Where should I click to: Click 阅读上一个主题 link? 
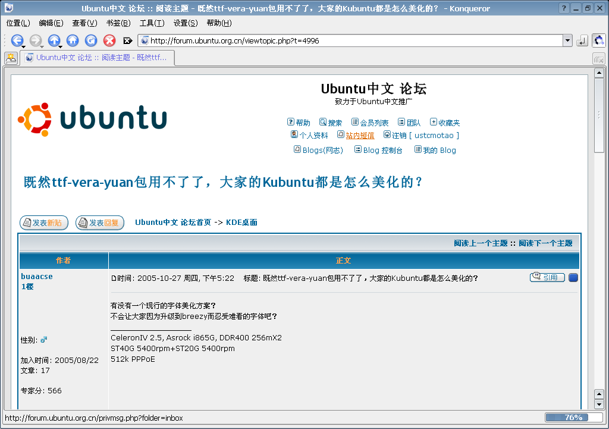click(481, 243)
